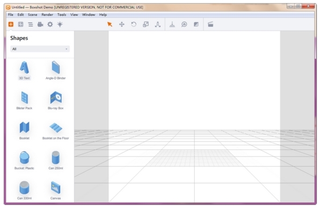Open the View menu

74,15
